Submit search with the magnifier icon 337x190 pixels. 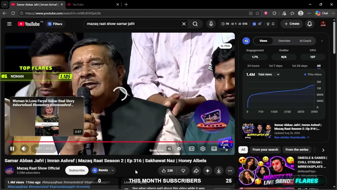[x=195, y=24]
